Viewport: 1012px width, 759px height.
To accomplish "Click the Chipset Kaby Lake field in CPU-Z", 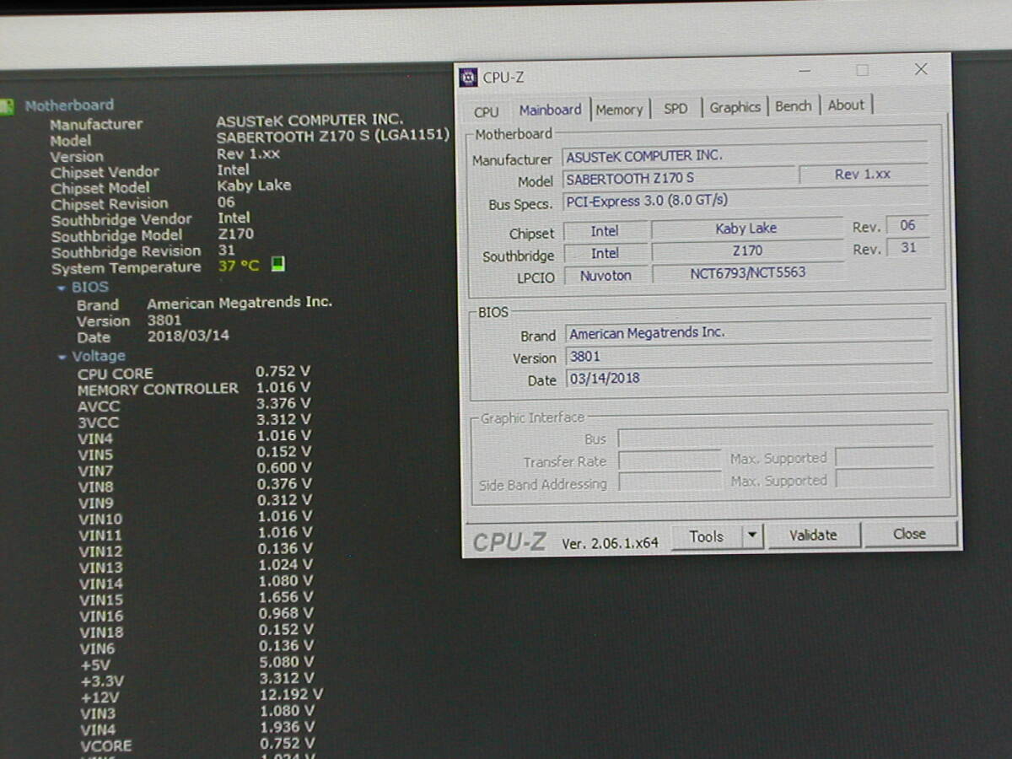I will (x=746, y=229).
